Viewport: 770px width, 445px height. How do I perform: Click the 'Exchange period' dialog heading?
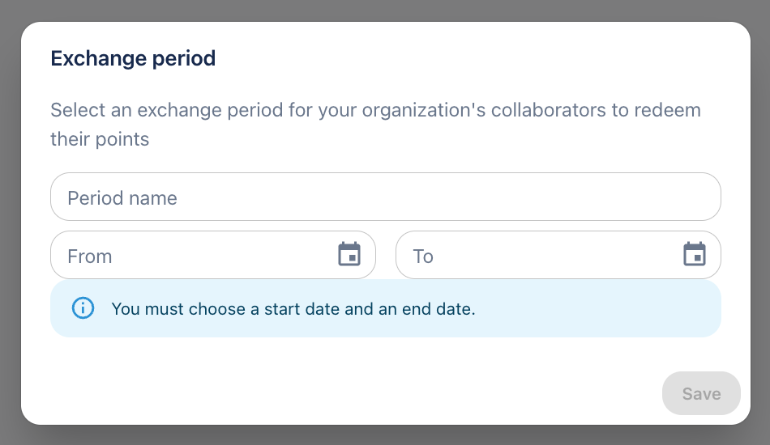click(x=133, y=58)
